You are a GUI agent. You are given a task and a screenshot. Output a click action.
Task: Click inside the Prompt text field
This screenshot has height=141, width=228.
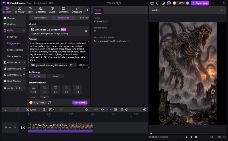click(x=59, y=52)
